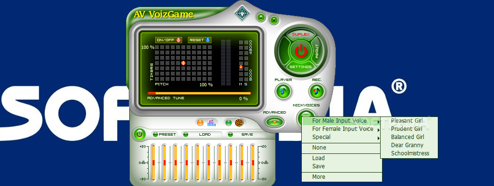The height and width of the screenshot is (186, 494).
Task: Toggle the red main power button
Action: pos(301,50)
